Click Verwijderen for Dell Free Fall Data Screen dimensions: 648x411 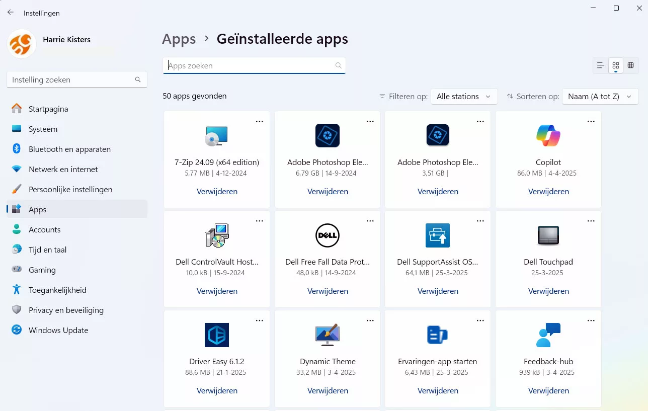point(328,291)
